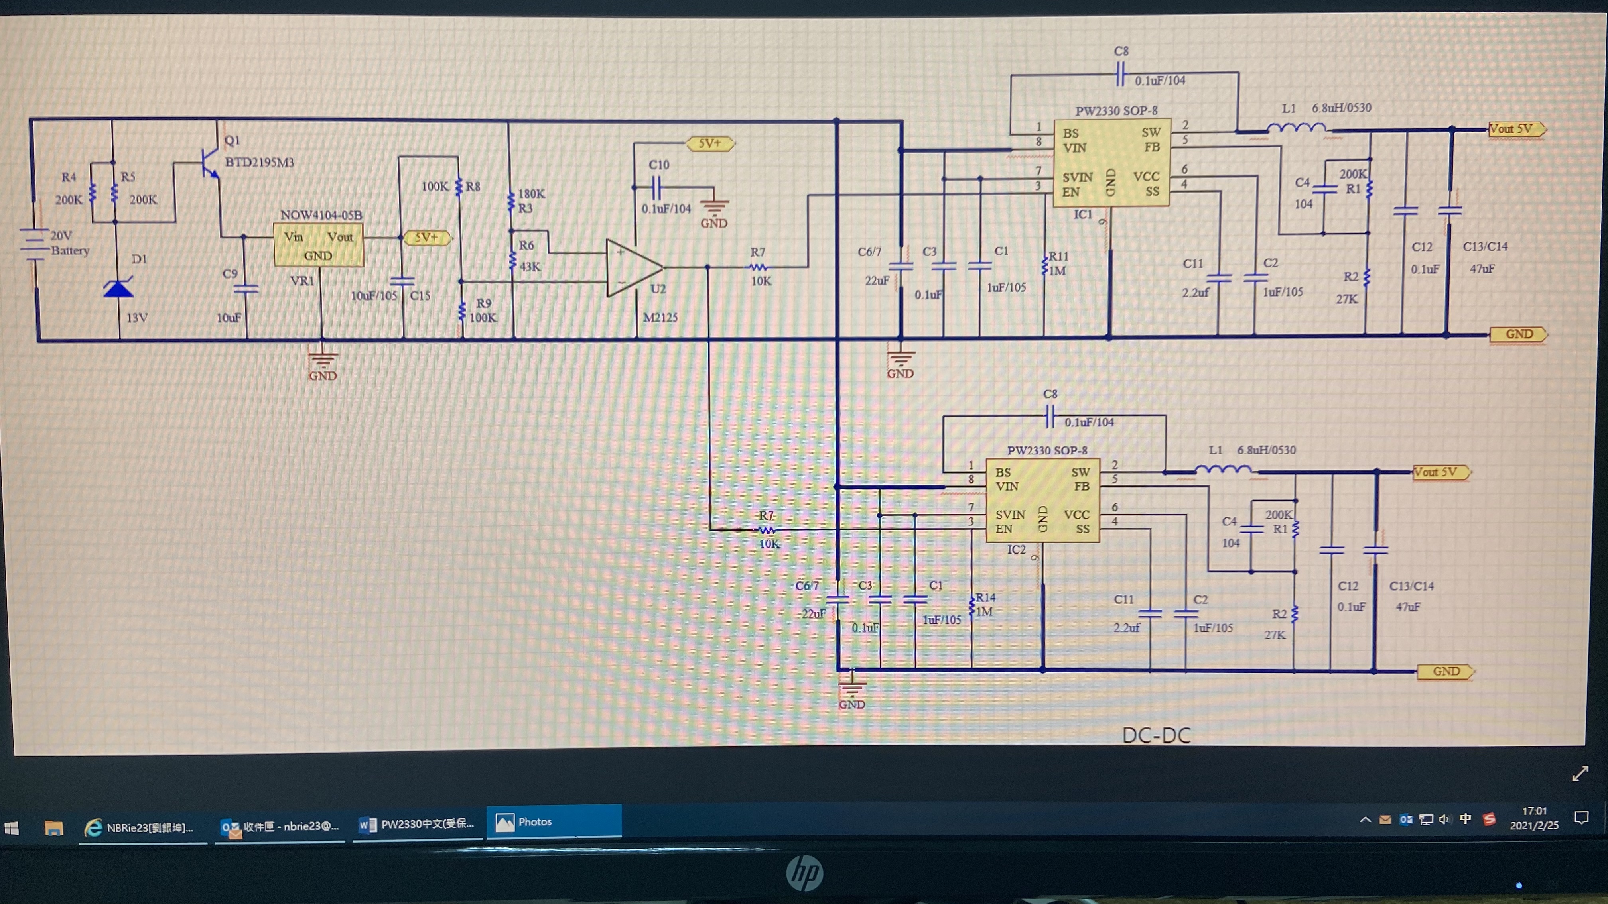The image size is (1608, 904).
Task: Toggle the 中 input language indicator
Action: tap(1466, 819)
